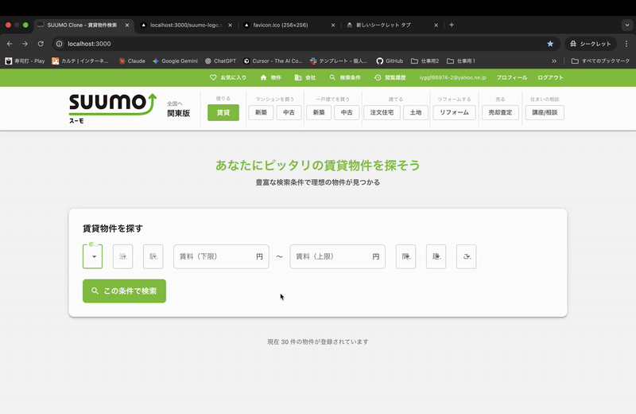Click the 売却査定 button
Image resolution: width=636 pixels, height=414 pixels.
500,112
